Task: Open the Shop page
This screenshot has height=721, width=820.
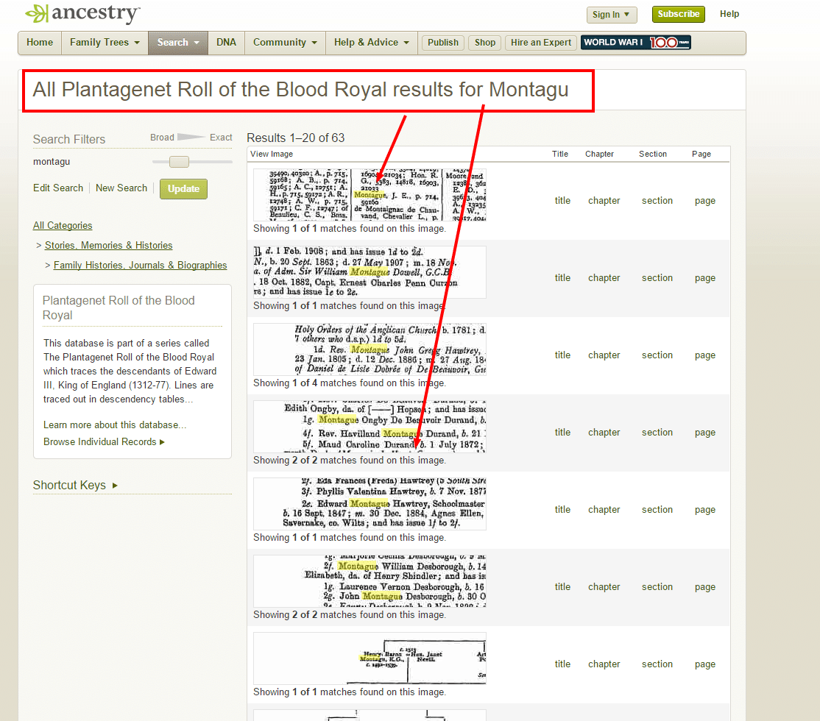Action: coord(485,43)
